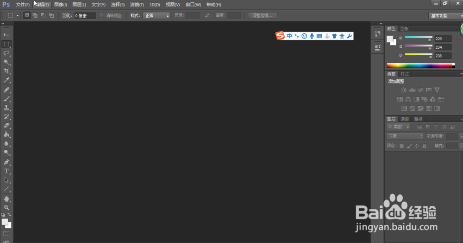Viewport: 463px width, 243px height.
Task: Expand the toolbox with the double arrow
Action: tap(3, 24)
